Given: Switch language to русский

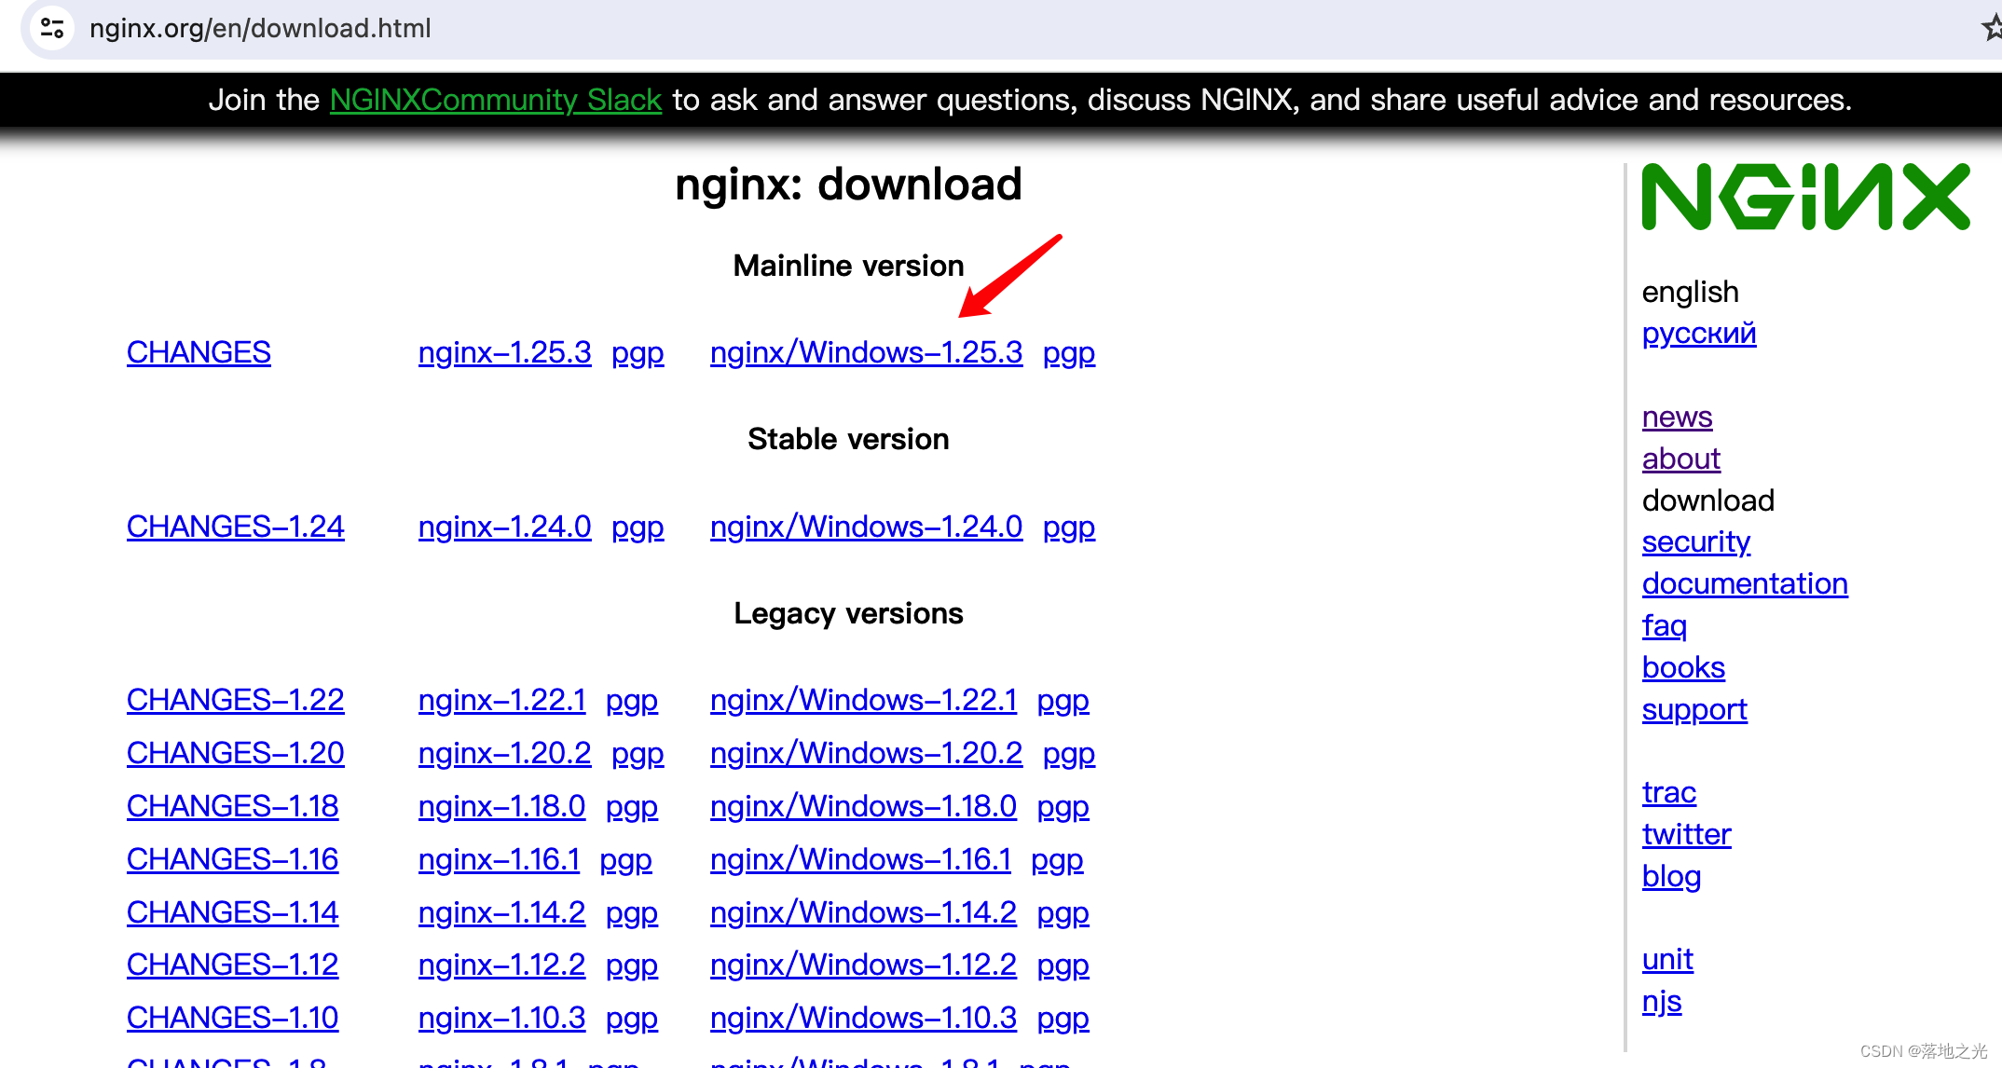Looking at the screenshot, I should tap(1698, 333).
